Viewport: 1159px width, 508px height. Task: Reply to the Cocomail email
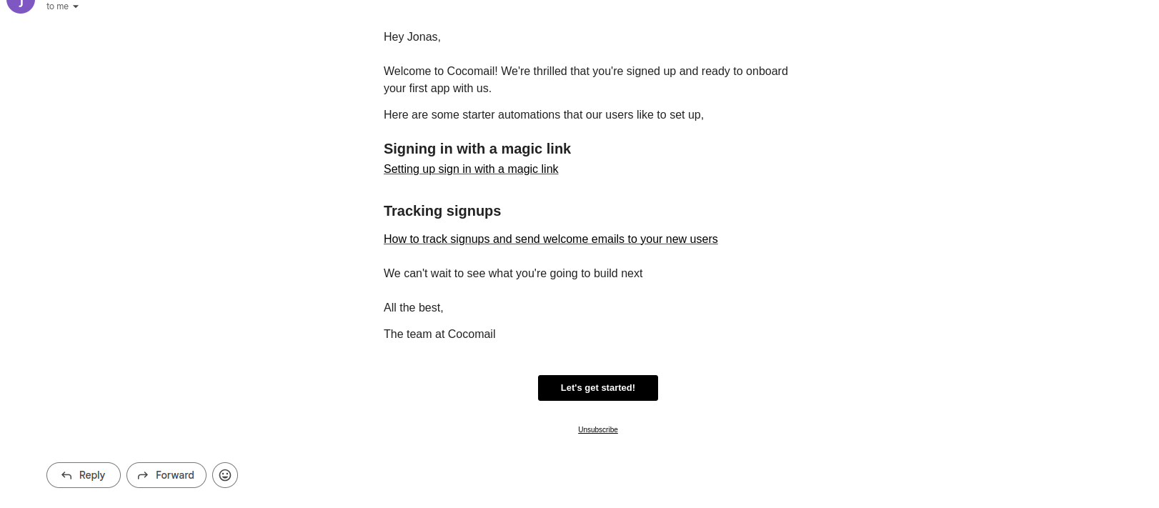coord(84,475)
